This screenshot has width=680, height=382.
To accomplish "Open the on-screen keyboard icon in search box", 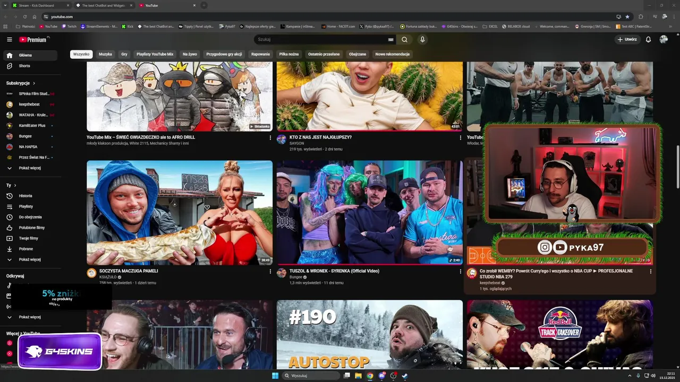I will pos(391,39).
